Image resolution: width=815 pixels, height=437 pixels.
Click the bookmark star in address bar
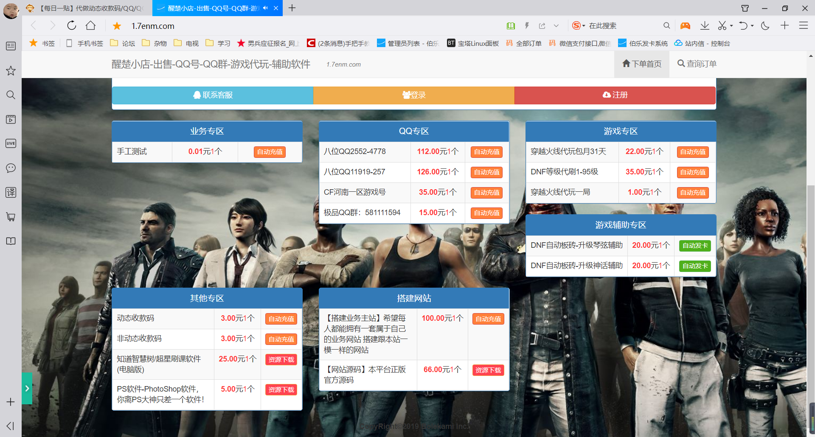(x=117, y=26)
